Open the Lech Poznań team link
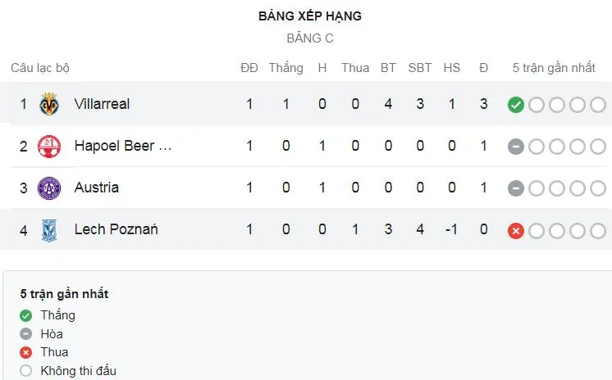The image size is (612, 380). (x=116, y=229)
